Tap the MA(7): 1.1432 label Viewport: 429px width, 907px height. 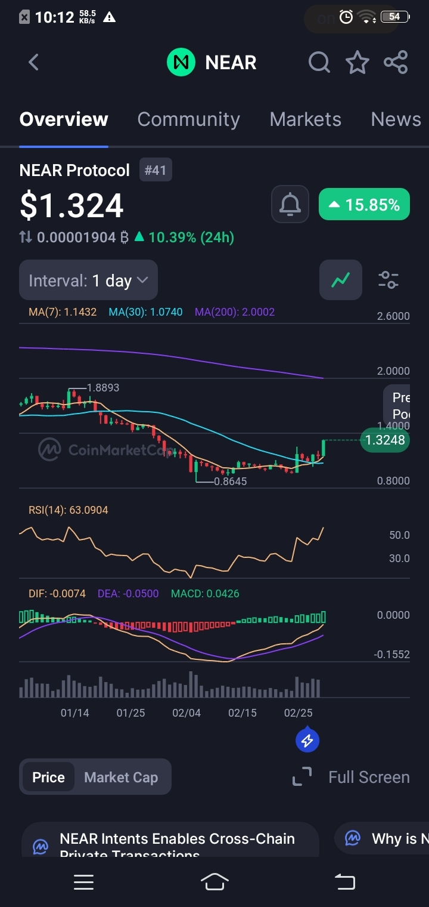[63, 312]
